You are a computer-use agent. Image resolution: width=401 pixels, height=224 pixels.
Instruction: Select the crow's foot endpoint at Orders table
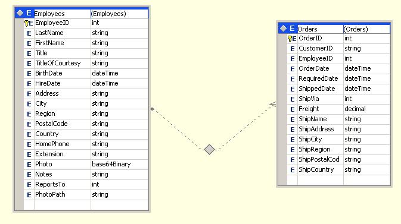pyautogui.click(x=273, y=104)
